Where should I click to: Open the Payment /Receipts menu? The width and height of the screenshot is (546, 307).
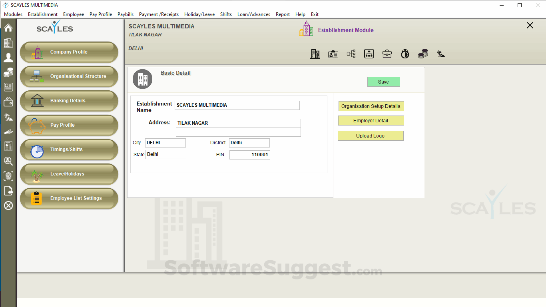tap(159, 14)
